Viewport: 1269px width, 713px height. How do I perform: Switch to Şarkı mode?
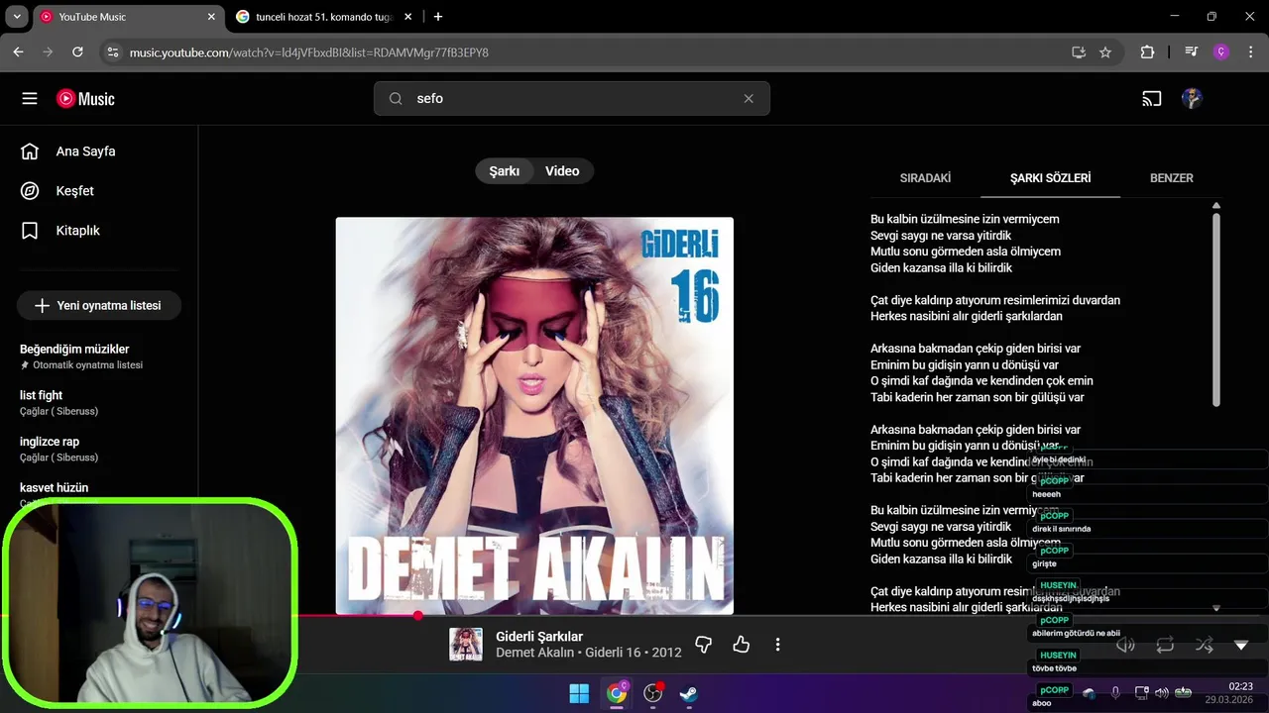coord(504,171)
